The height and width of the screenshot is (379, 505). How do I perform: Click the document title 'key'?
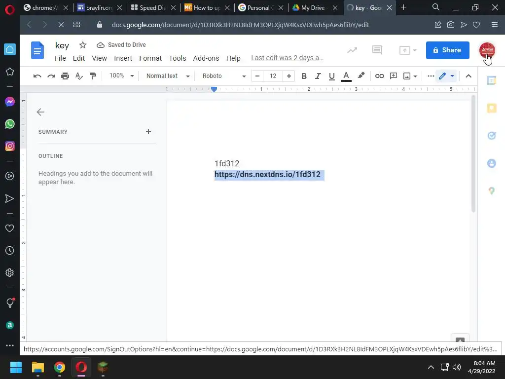[62, 45]
